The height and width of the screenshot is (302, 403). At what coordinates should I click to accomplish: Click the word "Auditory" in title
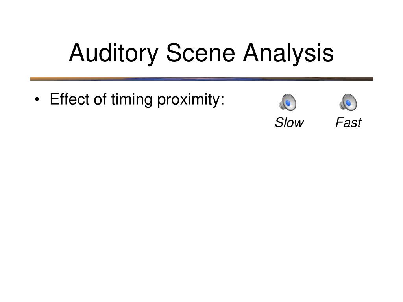113,53
